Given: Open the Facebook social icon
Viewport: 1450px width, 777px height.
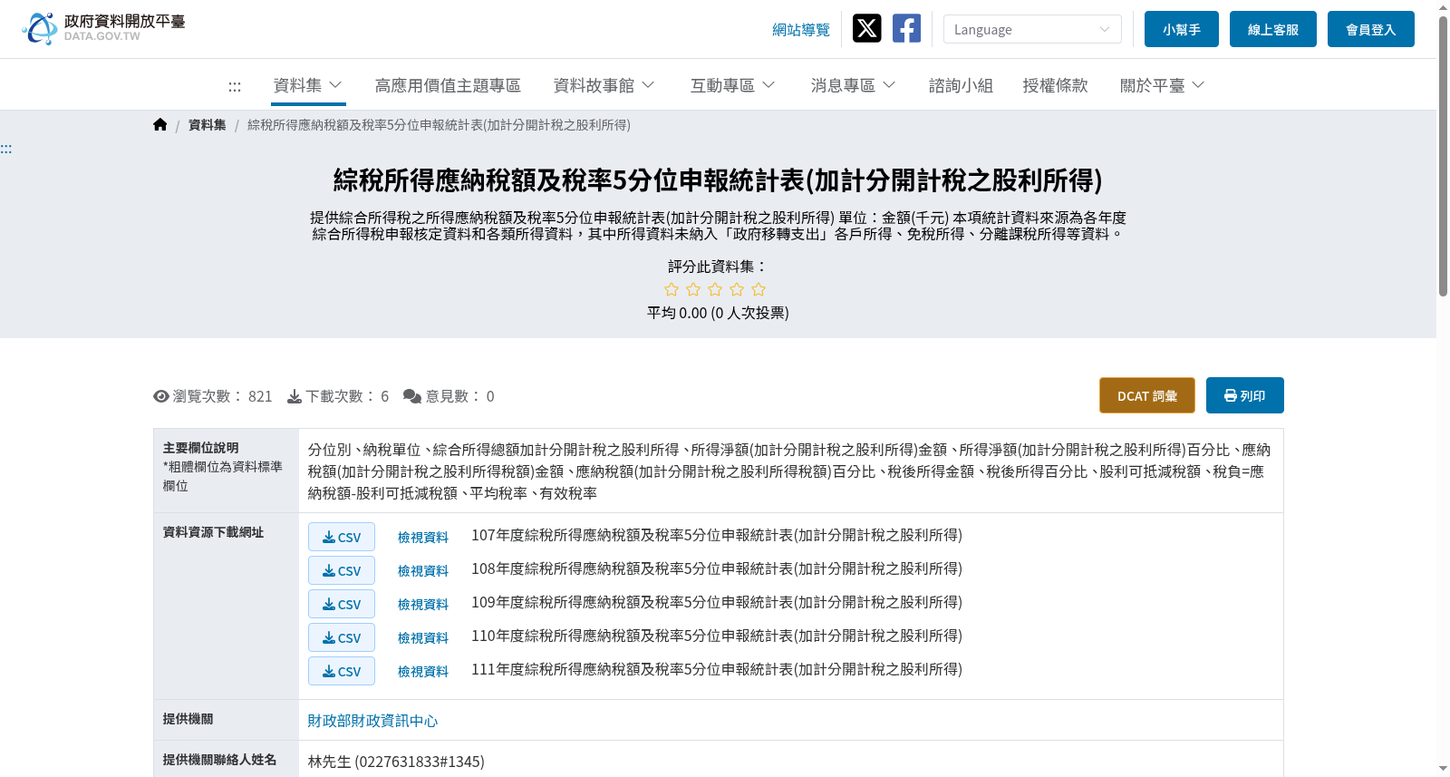Looking at the screenshot, I should (906, 28).
